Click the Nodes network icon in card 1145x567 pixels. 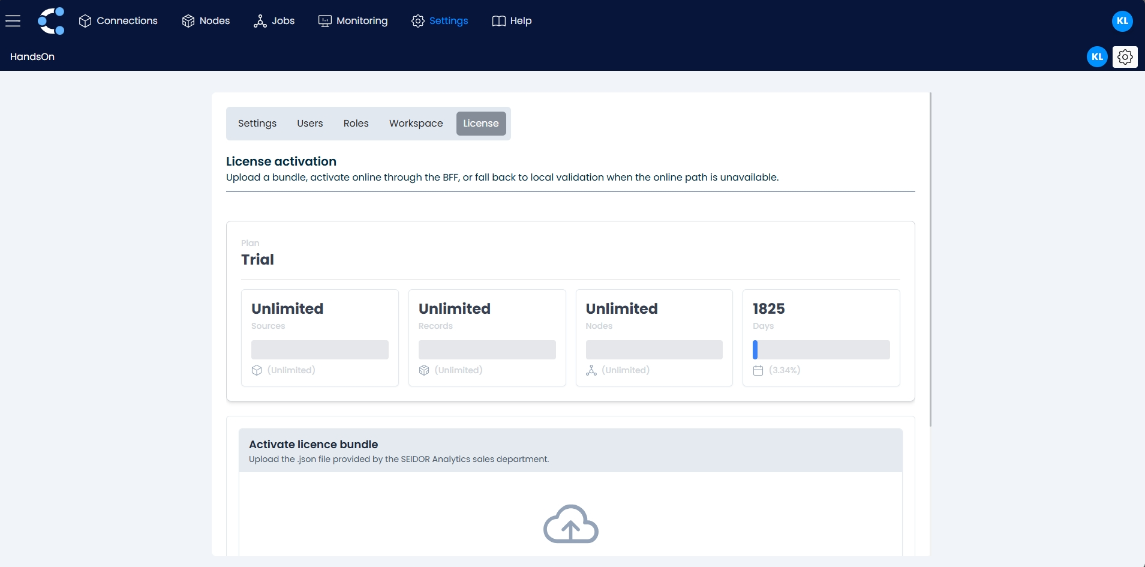coord(591,370)
